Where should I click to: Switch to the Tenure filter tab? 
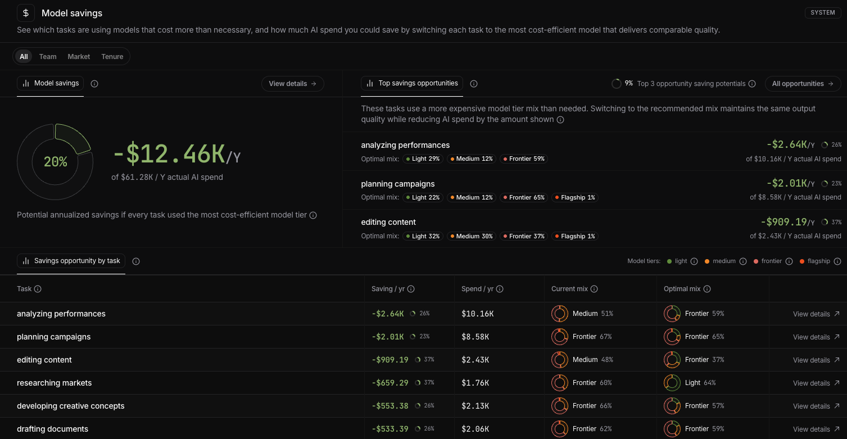[x=112, y=56]
